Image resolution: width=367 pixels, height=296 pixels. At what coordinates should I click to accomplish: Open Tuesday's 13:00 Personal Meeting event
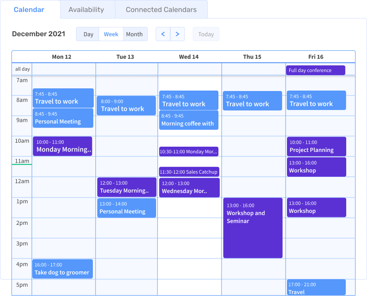[126, 208]
